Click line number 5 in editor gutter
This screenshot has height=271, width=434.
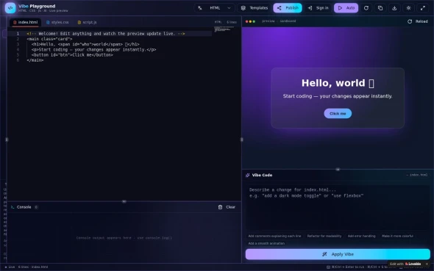pyautogui.click(x=18, y=55)
